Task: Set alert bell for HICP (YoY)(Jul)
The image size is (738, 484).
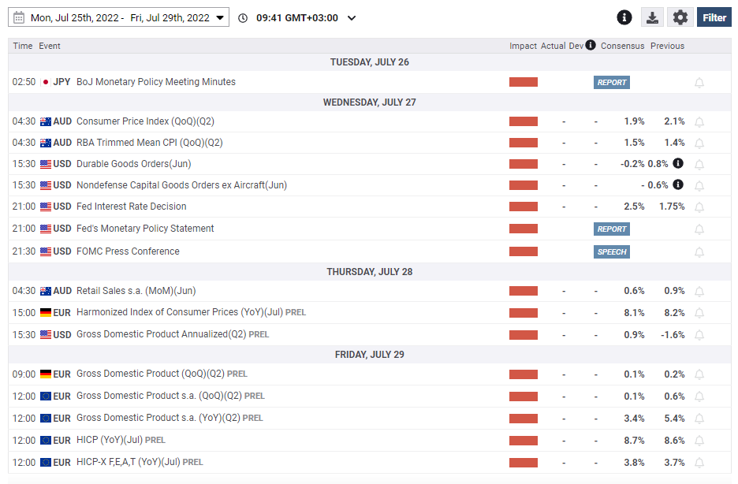Action: click(x=699, y=441)
